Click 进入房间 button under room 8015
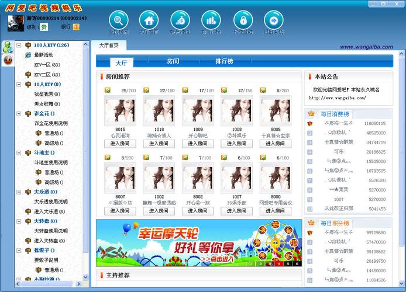Image resolution: width=406 pixels, height=292 pixels. (120, 144)
